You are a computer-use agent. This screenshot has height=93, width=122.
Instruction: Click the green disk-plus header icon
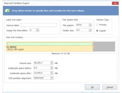click(x=7, y=11)
